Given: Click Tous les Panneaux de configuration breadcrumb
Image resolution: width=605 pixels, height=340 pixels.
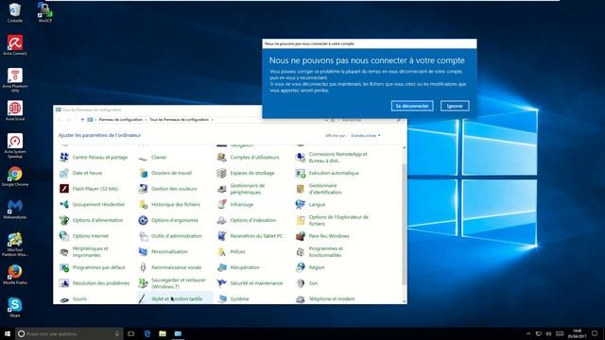Looking at the screenshot, I should 179,120.
